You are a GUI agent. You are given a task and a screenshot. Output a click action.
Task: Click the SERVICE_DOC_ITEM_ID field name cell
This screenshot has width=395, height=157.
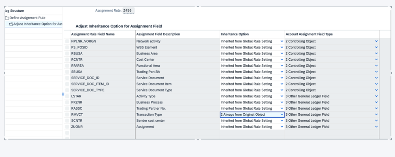[103, 84]
